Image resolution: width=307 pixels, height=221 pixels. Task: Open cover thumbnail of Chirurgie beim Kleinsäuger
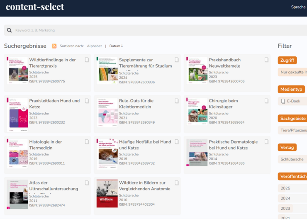197,112
